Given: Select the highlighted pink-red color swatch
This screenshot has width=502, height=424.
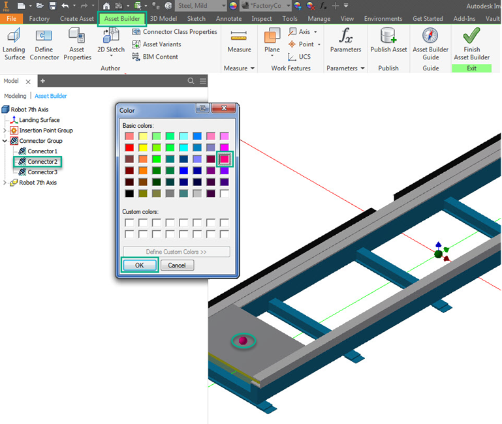Looking at the screenshot, I should (225, 159).
